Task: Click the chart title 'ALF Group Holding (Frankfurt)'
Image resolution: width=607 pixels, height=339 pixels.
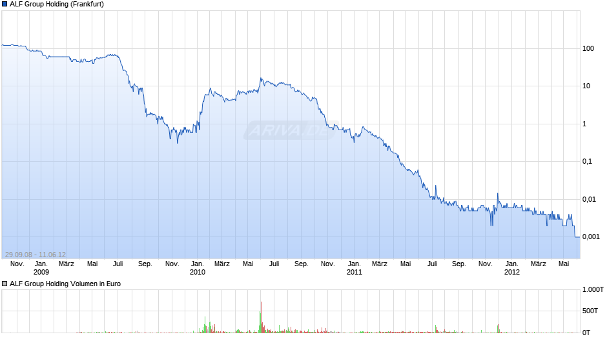Action: coord(57,5)
